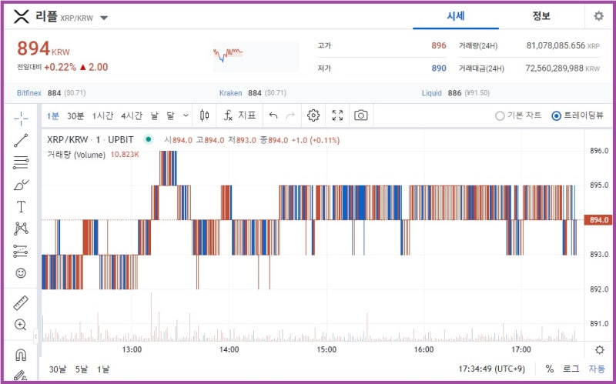Undo the last chart action

273,115
